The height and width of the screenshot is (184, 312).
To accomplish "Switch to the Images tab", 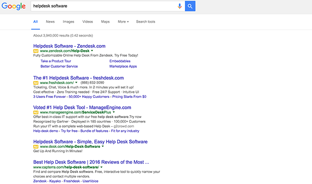I will coord(68,22).
